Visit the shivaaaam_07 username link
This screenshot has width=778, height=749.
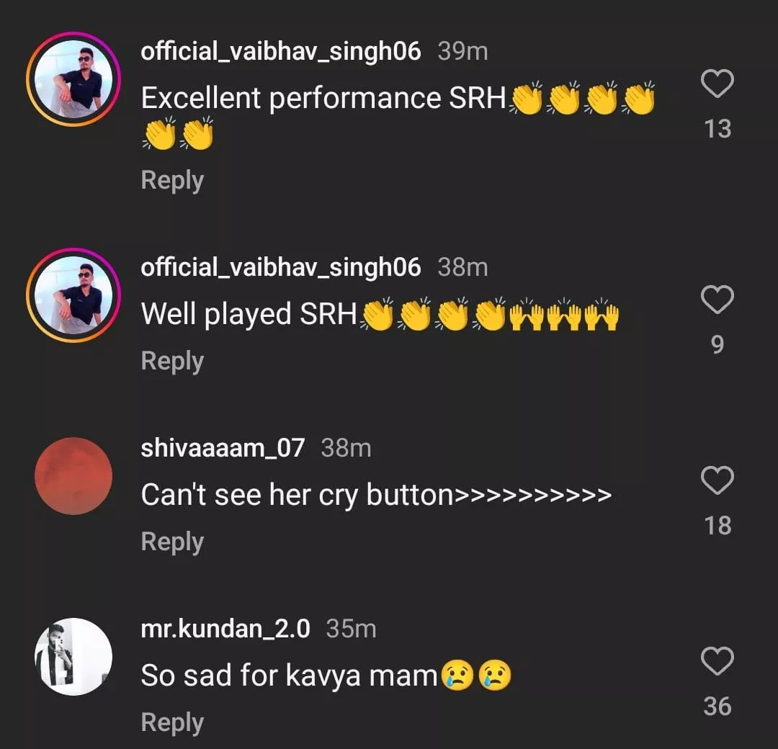[223, 448]
